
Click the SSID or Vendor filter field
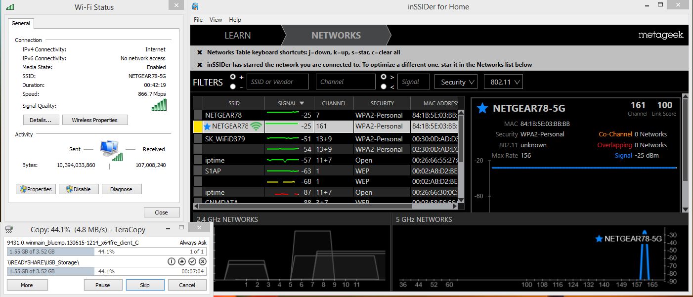pyautogui.click(x=278, y=82)
